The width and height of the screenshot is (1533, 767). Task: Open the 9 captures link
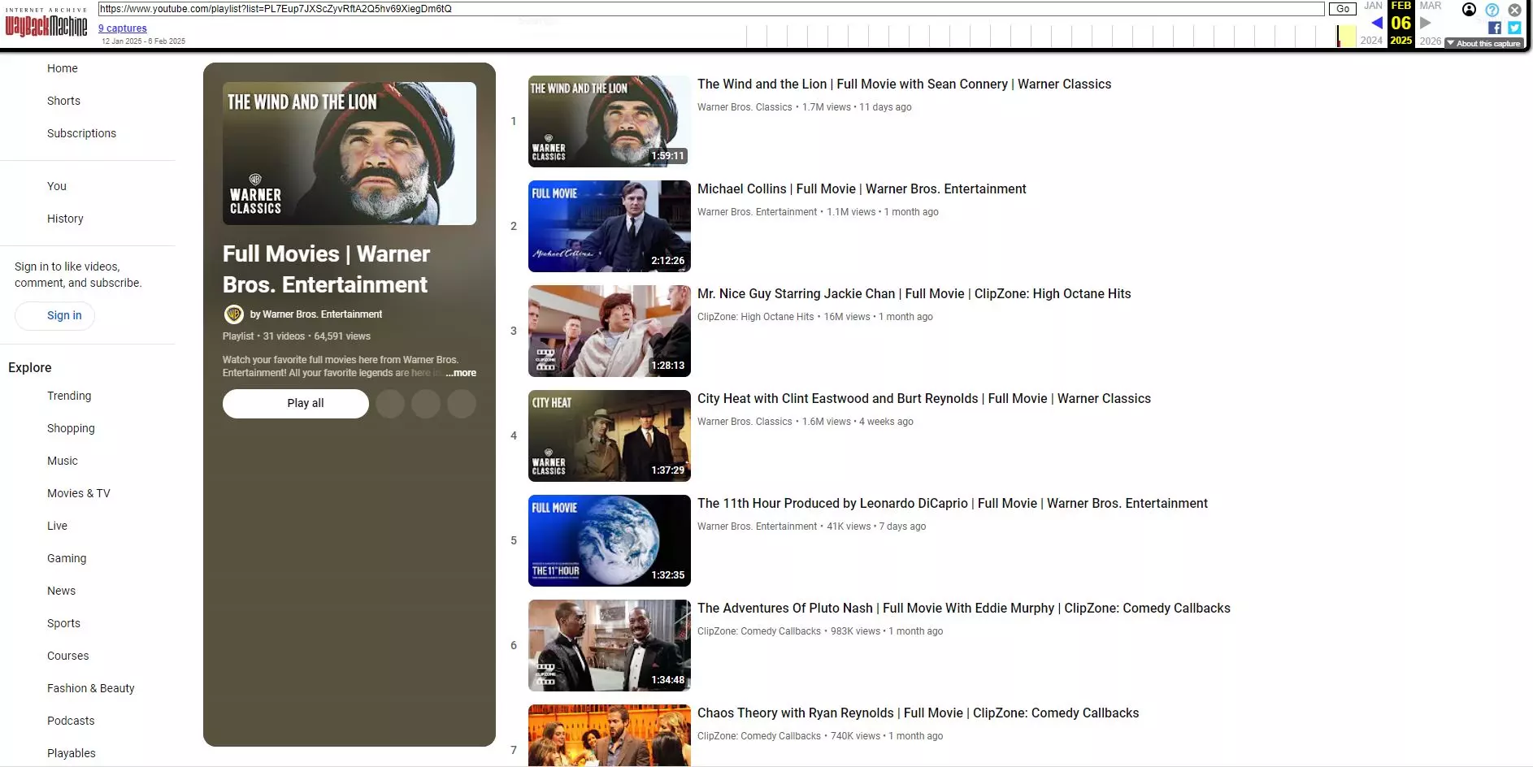pos(123,28)
